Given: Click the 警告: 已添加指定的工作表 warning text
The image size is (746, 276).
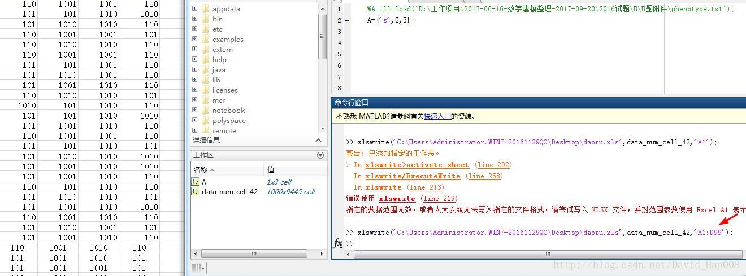Looking at the screenshot, I should click(x=393, y=153).
